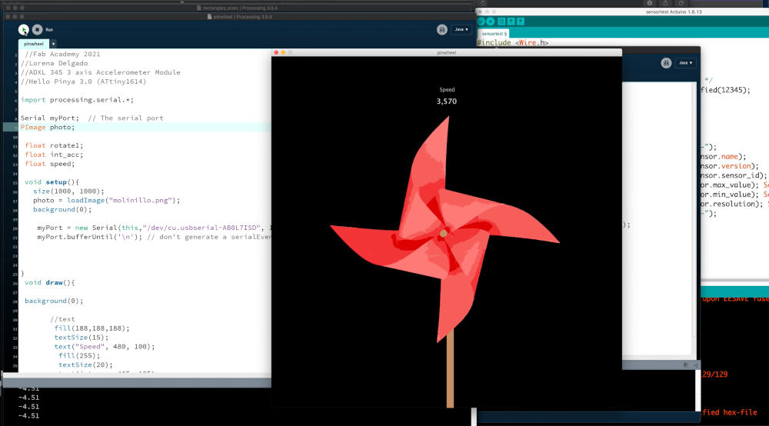Click '#include <Wire.h>' in the Arduino editor
769x426 pixels.
pyautogui.click(x=513, y=42)
